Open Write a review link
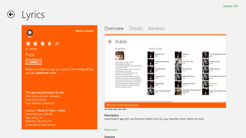The width and height of the screenshot is (246, 138). (x=84, y=31)
